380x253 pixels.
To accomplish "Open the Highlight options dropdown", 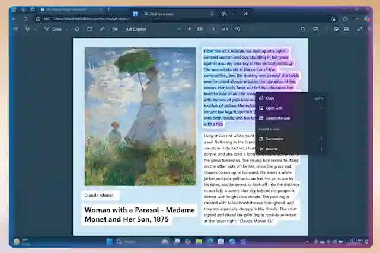I will tap(35, 30).
